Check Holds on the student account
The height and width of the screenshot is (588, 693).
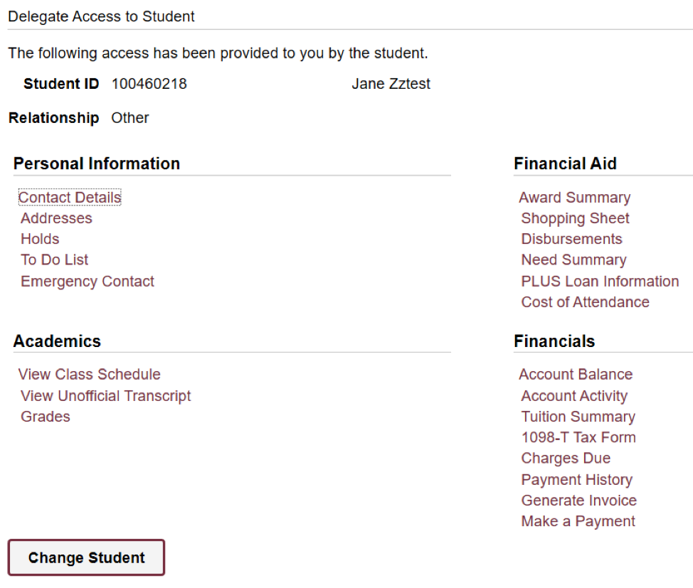pyautogui.click(x=39, y=239)
